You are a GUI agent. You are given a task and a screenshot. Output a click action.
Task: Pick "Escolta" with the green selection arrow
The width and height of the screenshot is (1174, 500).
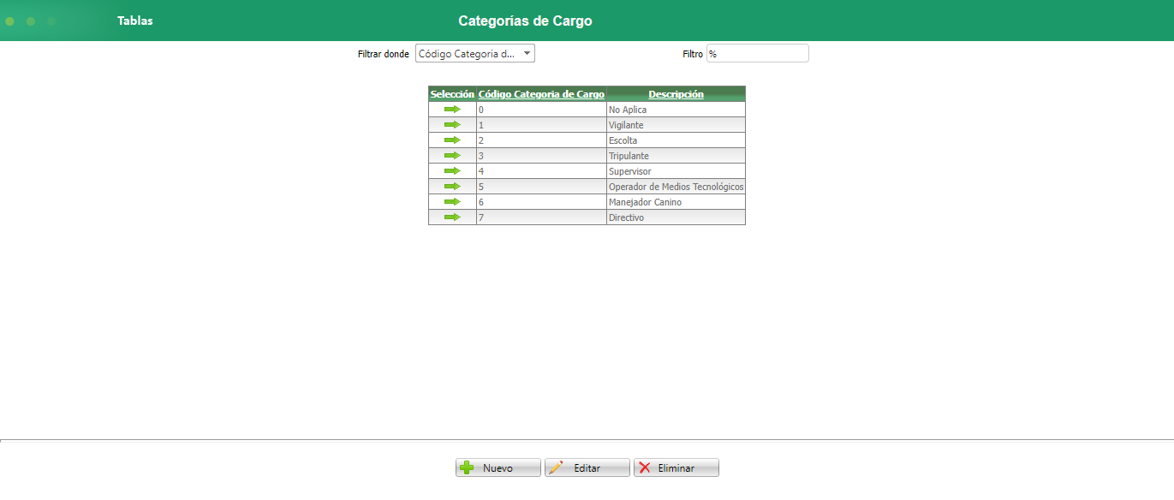pos(451,140)
